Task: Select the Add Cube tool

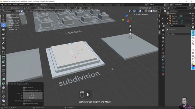Action: click(3, 52)
